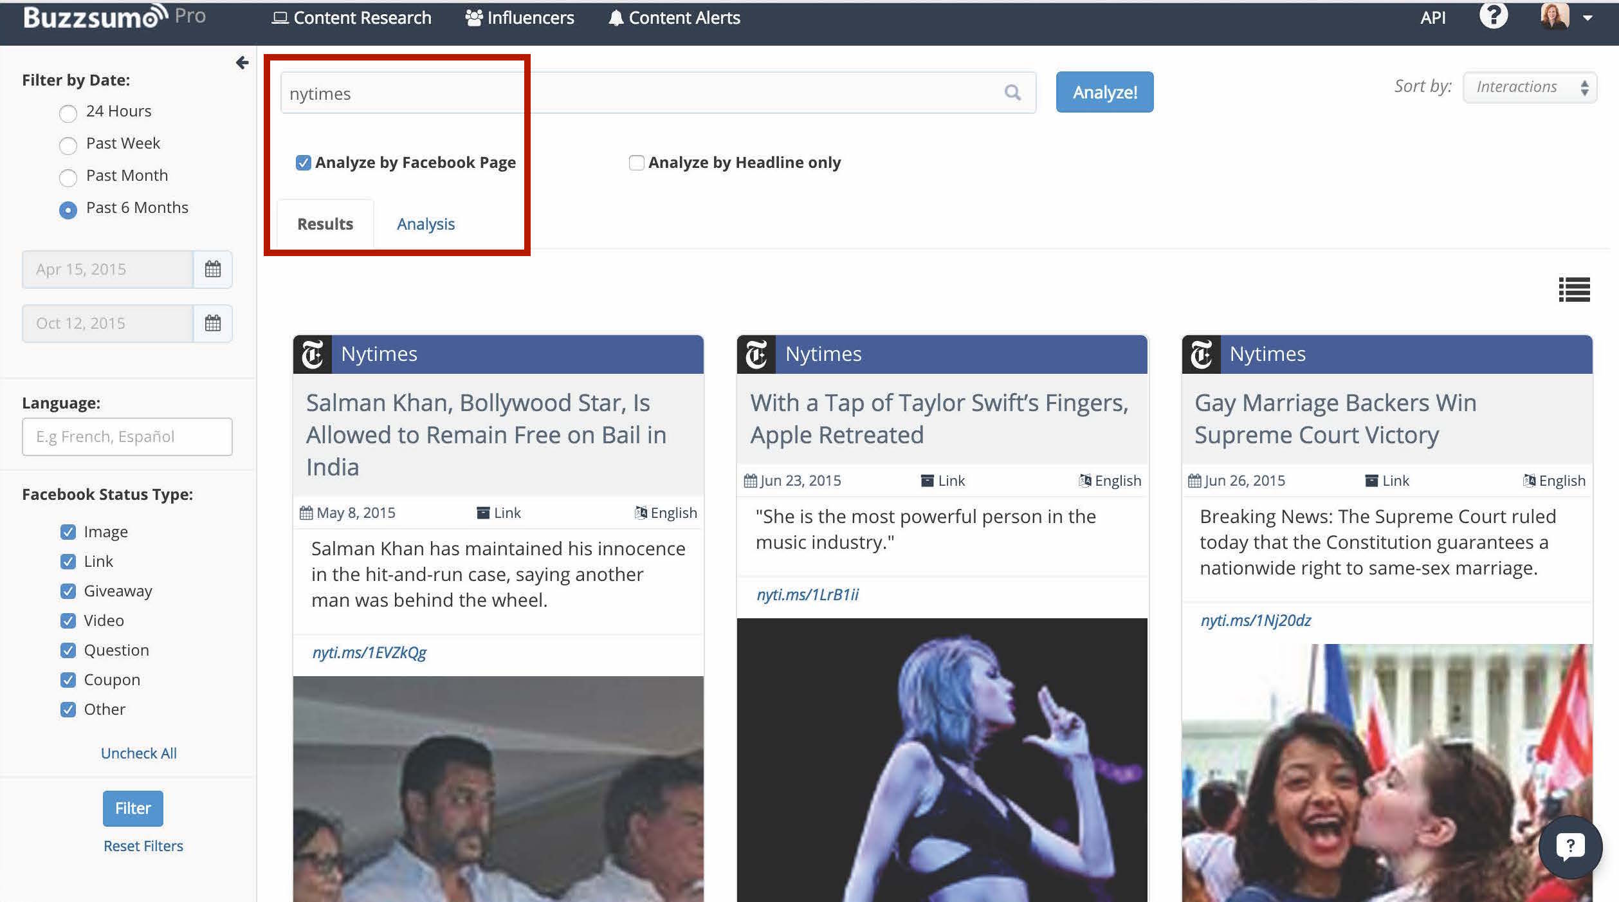Image resolution: width=1619 pixels, height=902 pixels.
Task: Uncheck the Question status type
Action: 68,650
